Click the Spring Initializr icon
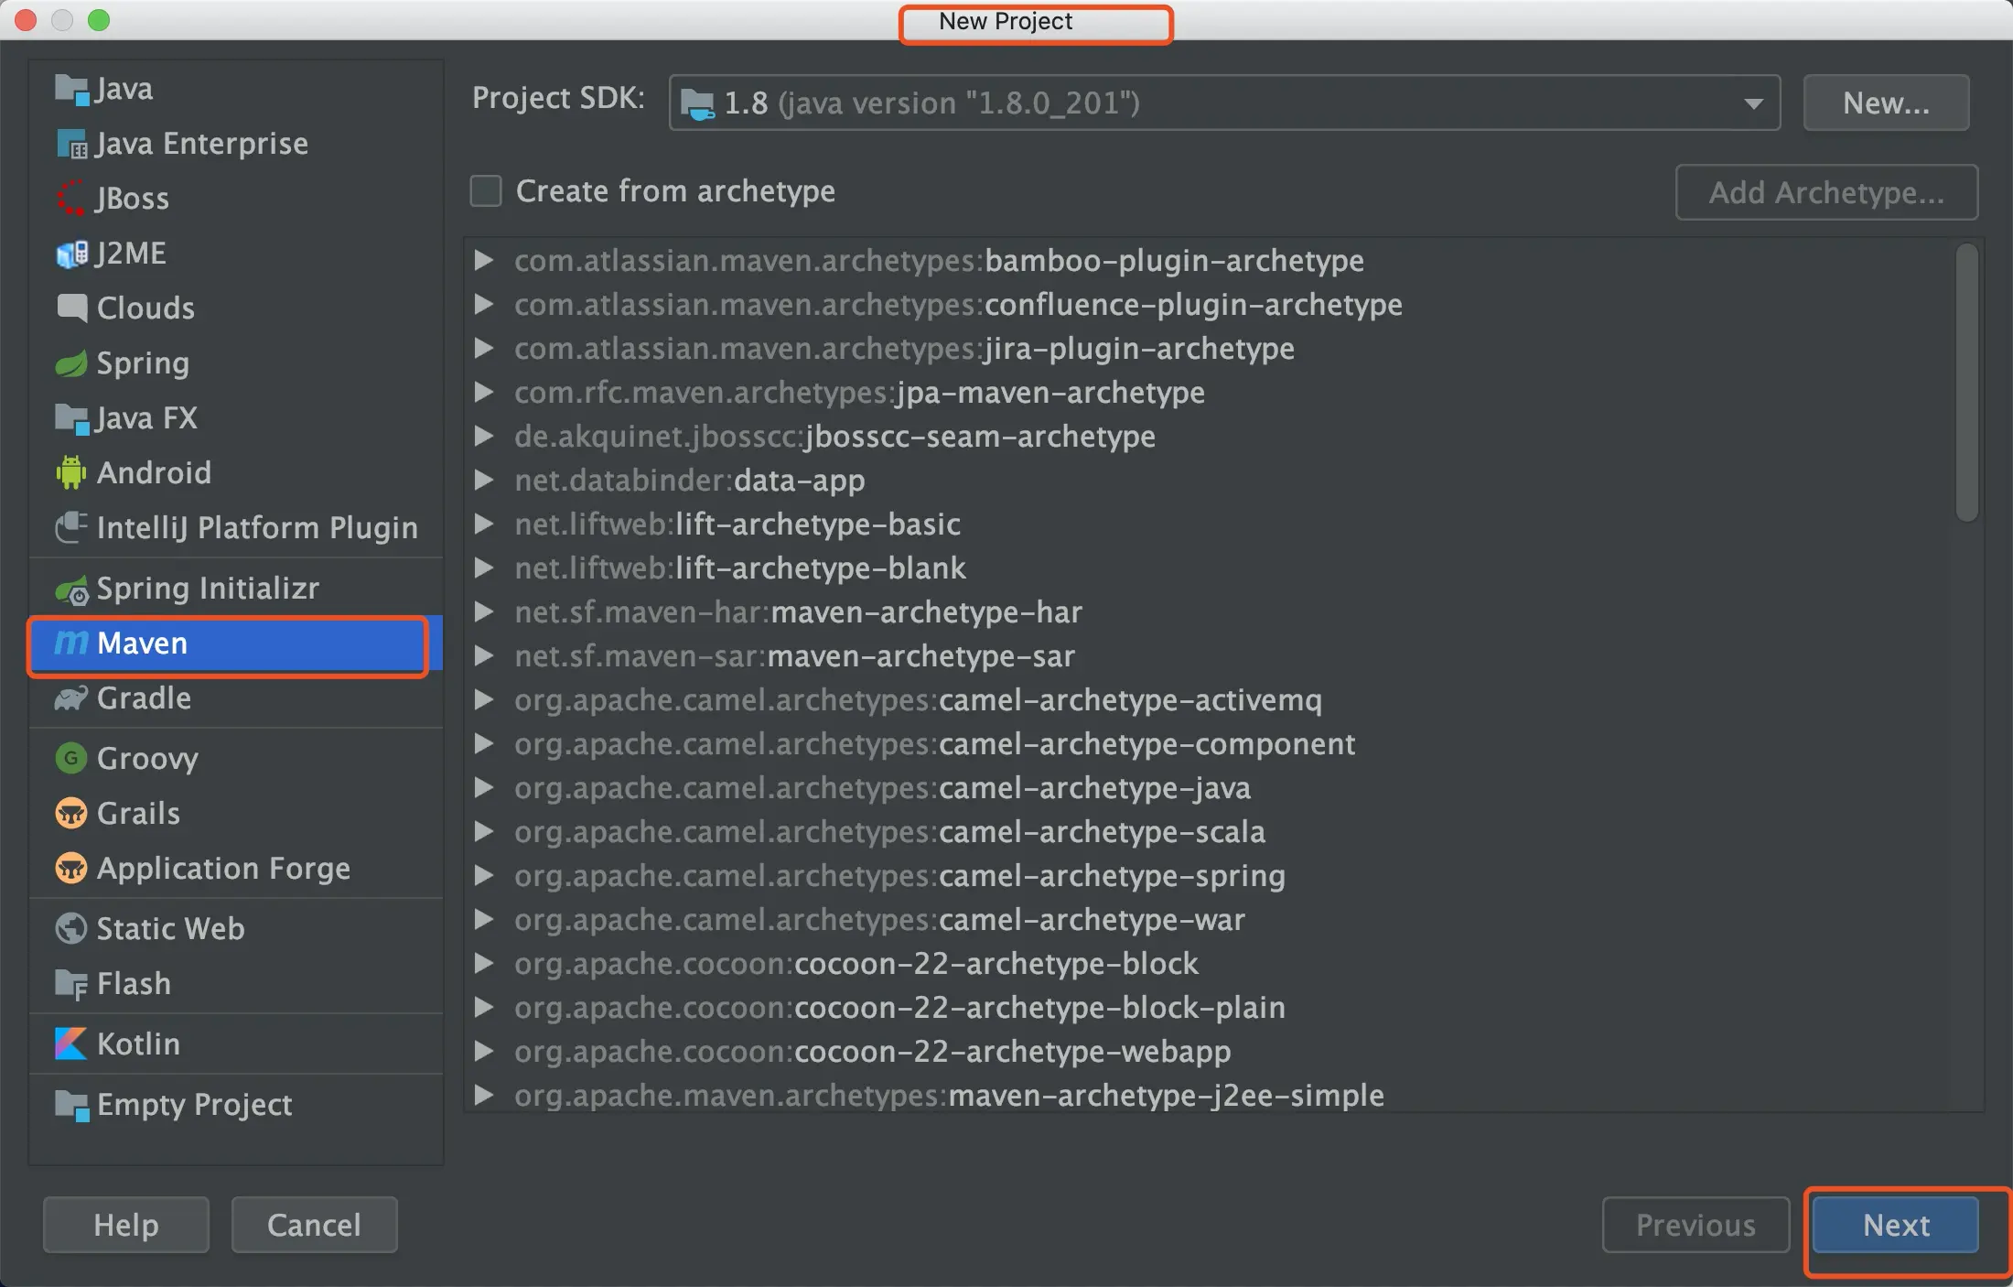The height and width of the screenshot is (1287, 2013). [71, 590]
